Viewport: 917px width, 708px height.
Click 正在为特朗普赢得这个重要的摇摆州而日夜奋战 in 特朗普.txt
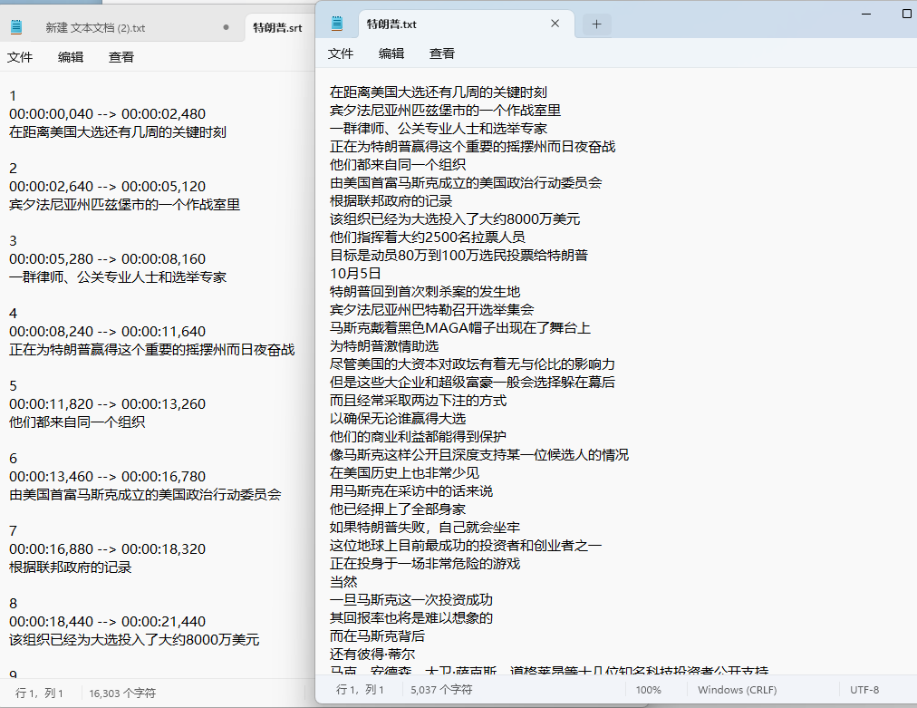point(472,147)
